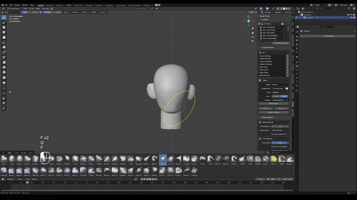Select the Smooth brush in the top row
This screenshot has width=357, height=200.
(x=123, y=160)
